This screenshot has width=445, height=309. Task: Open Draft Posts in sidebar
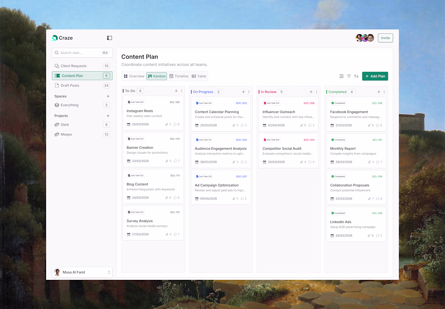tap(82, 86)
